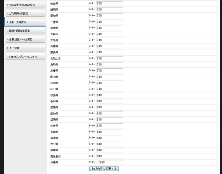Open 特定商取引法表記設定 in sidebar

[25, 5]
